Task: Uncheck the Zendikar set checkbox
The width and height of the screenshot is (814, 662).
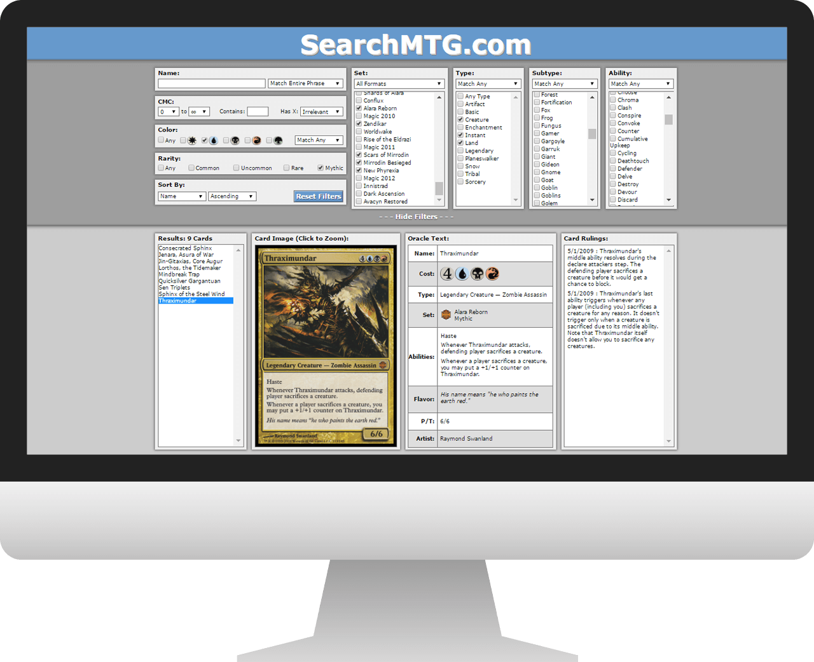Action: point(359,123)
